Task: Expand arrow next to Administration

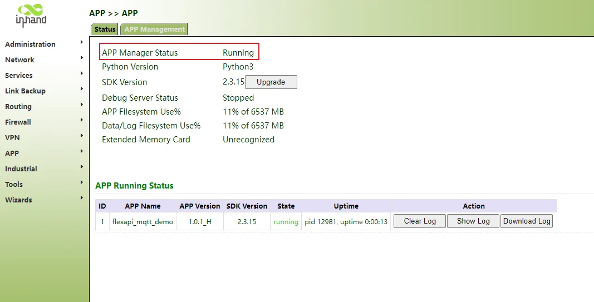Action: [x=81, y=42]
